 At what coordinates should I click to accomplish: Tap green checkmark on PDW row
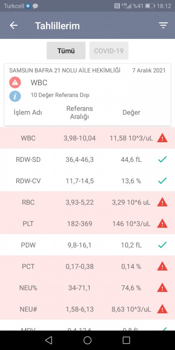[162, 245]
